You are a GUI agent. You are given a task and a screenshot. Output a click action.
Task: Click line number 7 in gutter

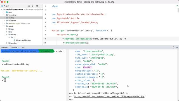(x=45, y=31)
